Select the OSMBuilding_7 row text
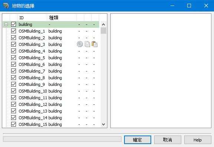The height and width of the screenshot is (147, 214). point(32,71)
